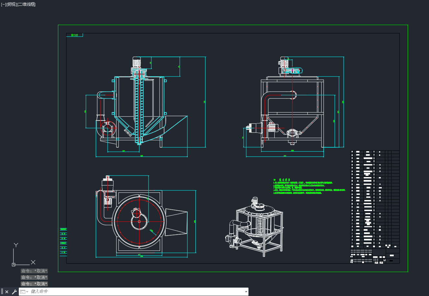Click the command line grip handle
Viewport: 429px width, 296px height.
[2, 292]
